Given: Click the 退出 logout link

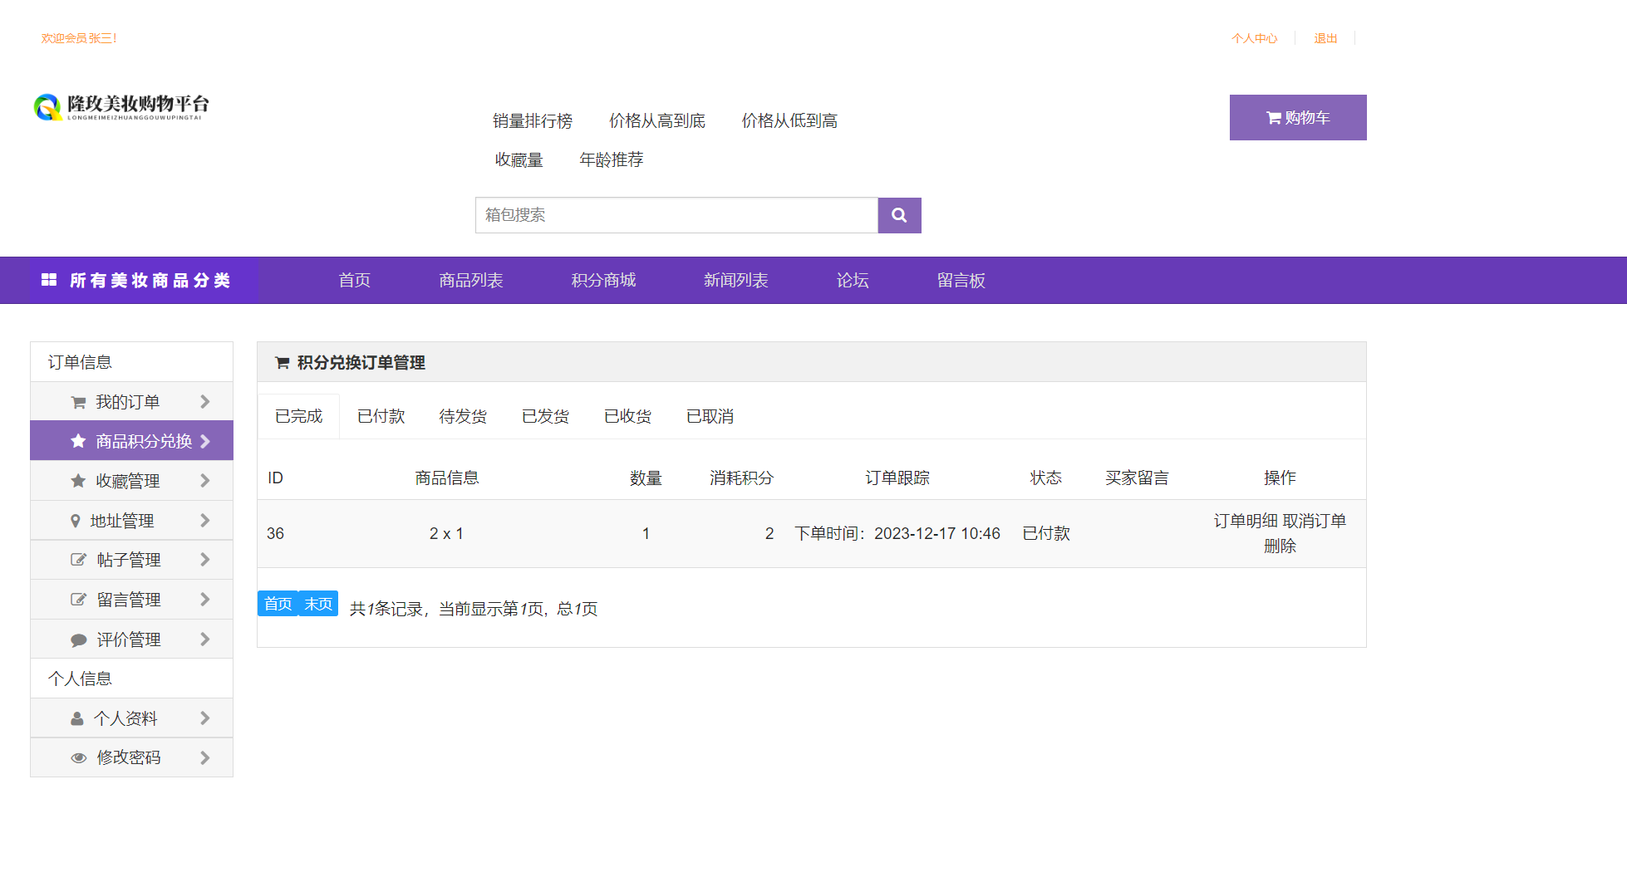Looking at the screenshot, I should [1325, 38].
